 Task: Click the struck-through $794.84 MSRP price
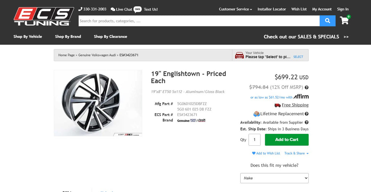coord(259,87)
